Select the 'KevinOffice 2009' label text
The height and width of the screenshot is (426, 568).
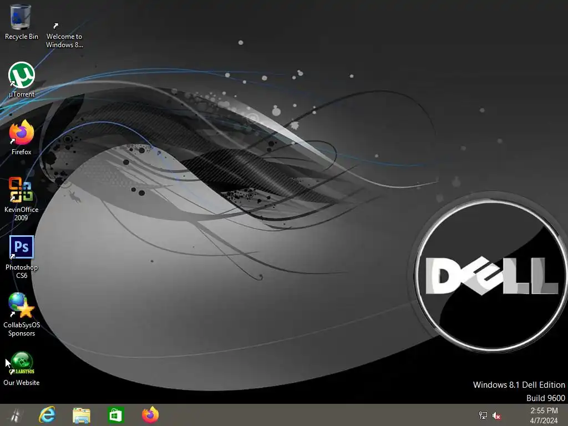click(22, 214)
